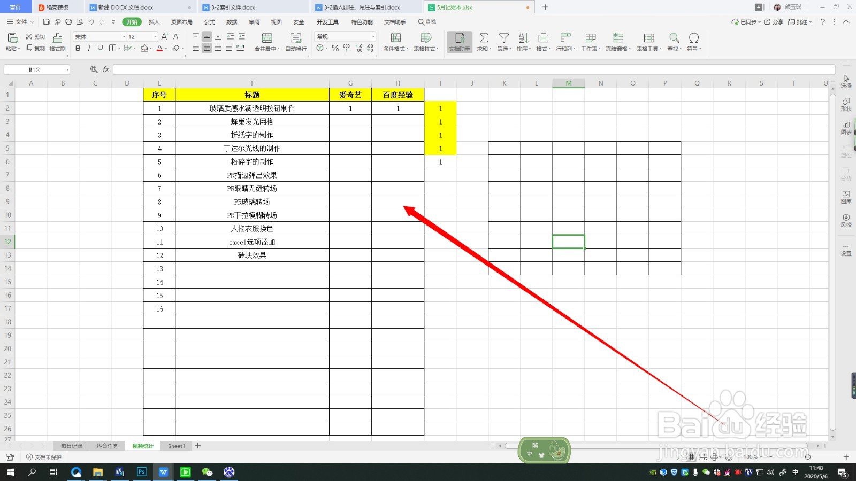The height and width of the screenshot is (481, 856).
Task: Toggle left horizontal alignment
Action: click(195, 48)
